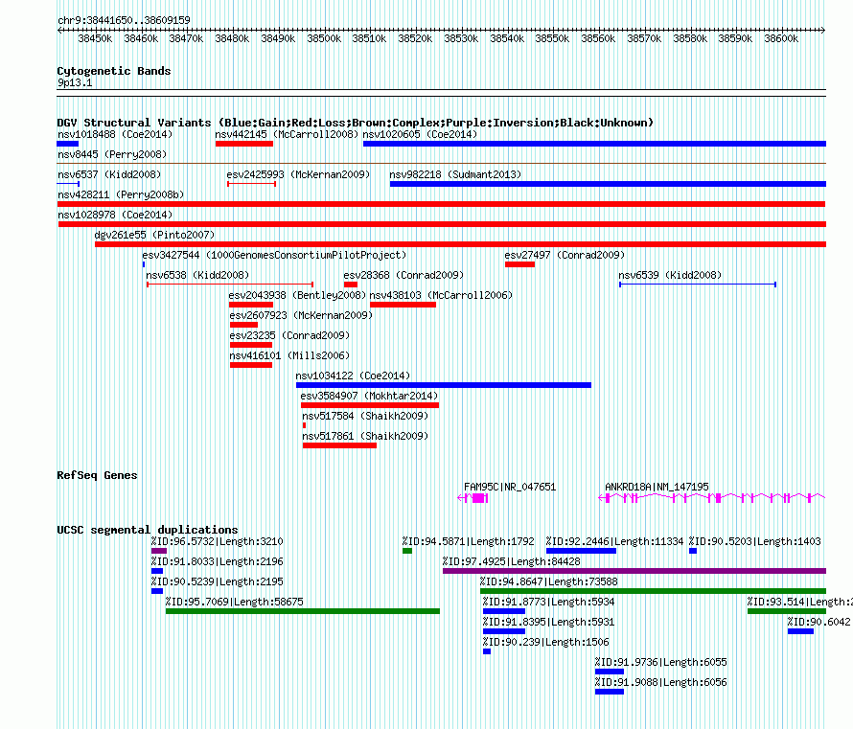The image size is (853, 729).
Task: Open the esv28368 (Conrad2009) label
Action: tap(403, 275)
